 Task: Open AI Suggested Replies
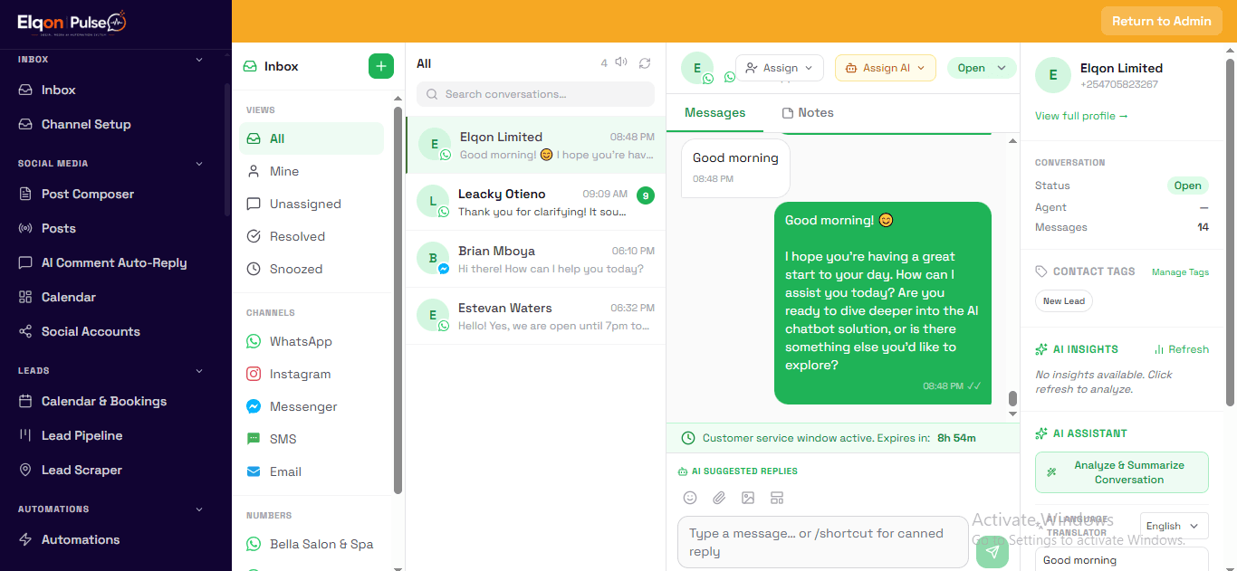click(x=737, y=471)
